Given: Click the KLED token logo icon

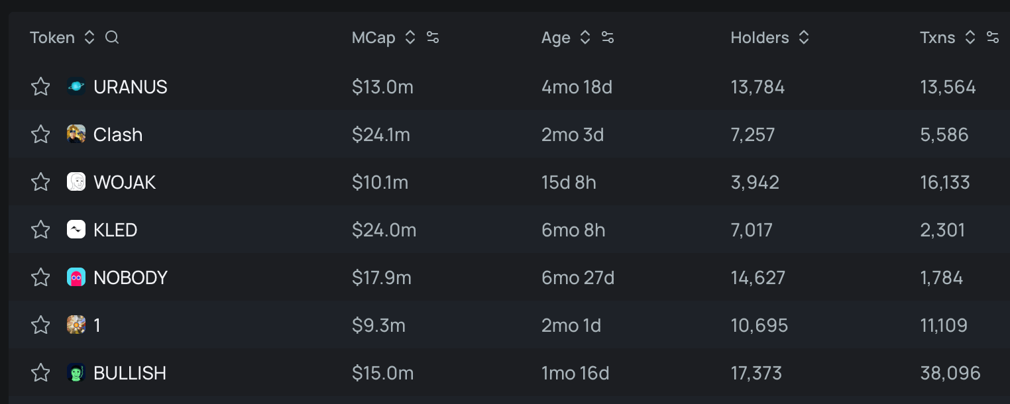Looking at the screenshot, I should tap(76, 230).
